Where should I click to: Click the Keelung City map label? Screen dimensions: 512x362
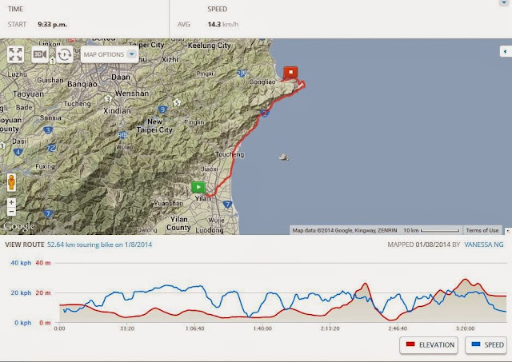pos(210,46)
